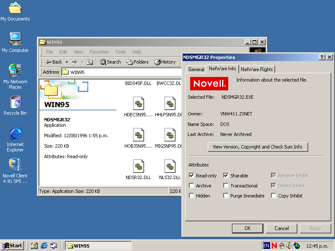Viewport: 335px width, 251px height.
Task: Click the Show Desktop quick launch icon
Action: [x=34, y=246]
